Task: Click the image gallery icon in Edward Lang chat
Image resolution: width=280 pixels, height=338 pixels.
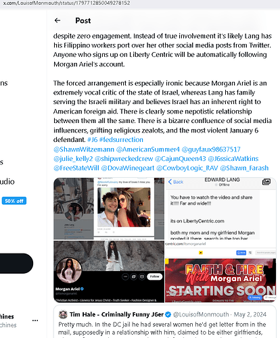Action: pyautogui.click(x=266, y=182)
